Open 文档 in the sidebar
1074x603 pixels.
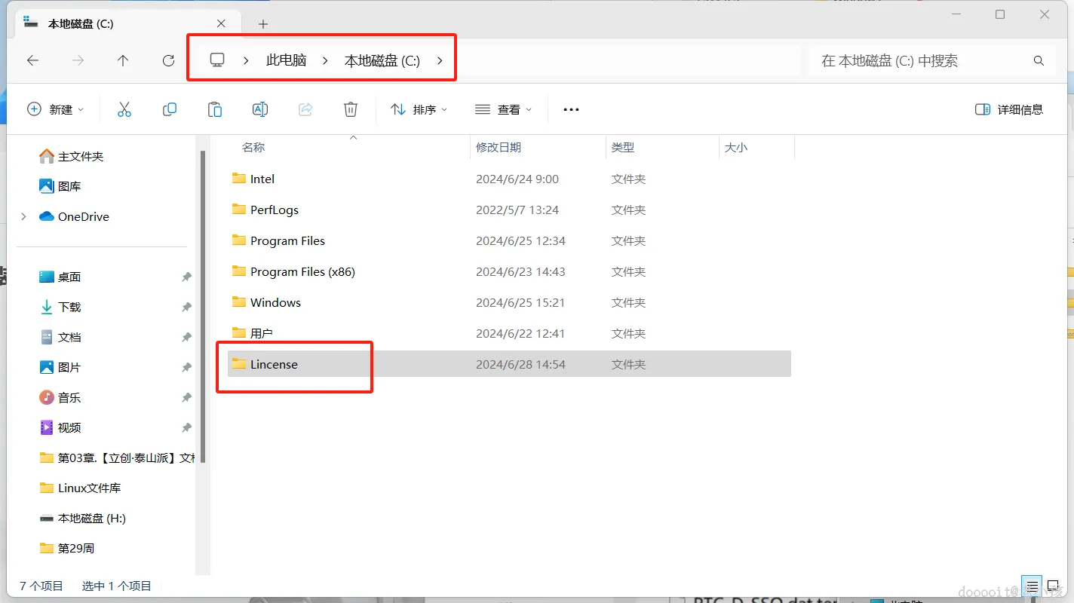(69, 337)
